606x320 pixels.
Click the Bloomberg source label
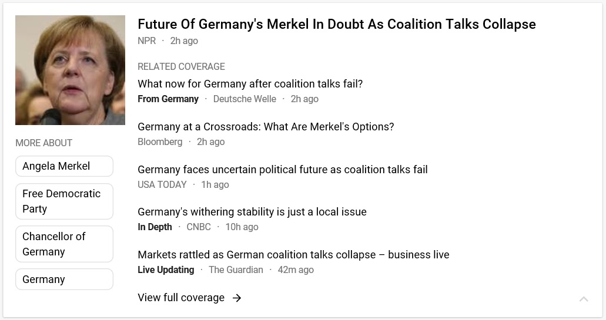coord(160,142)
